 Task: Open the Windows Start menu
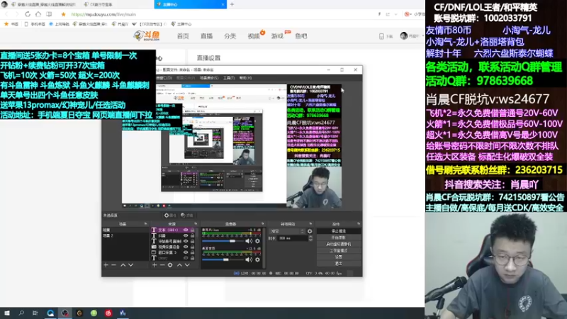[x=7, y=313]
